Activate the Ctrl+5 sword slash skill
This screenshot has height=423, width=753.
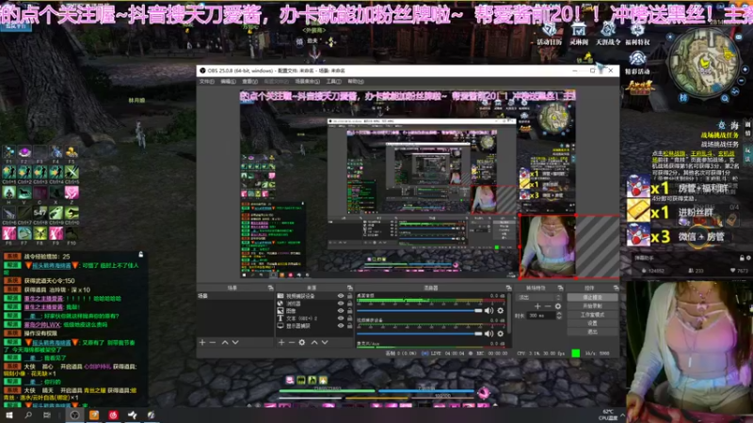click(x=72, y=172)
